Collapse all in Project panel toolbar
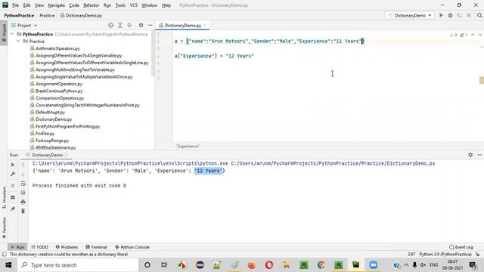 (129, 25)
